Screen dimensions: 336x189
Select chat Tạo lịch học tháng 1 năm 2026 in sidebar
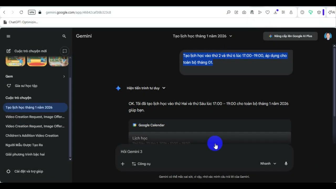[35, 107]
